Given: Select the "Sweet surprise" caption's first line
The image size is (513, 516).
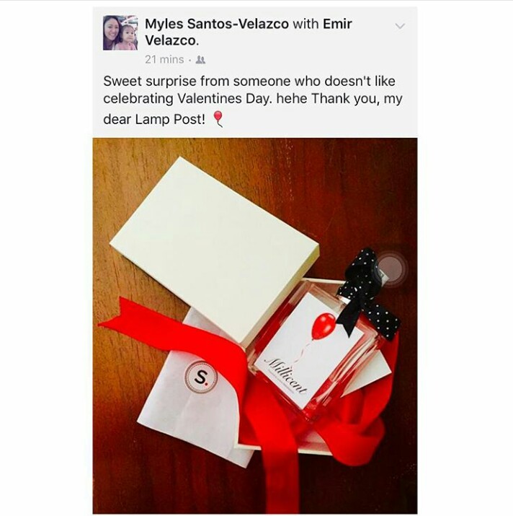Looking at the screenshot, I should click(249, 81).
